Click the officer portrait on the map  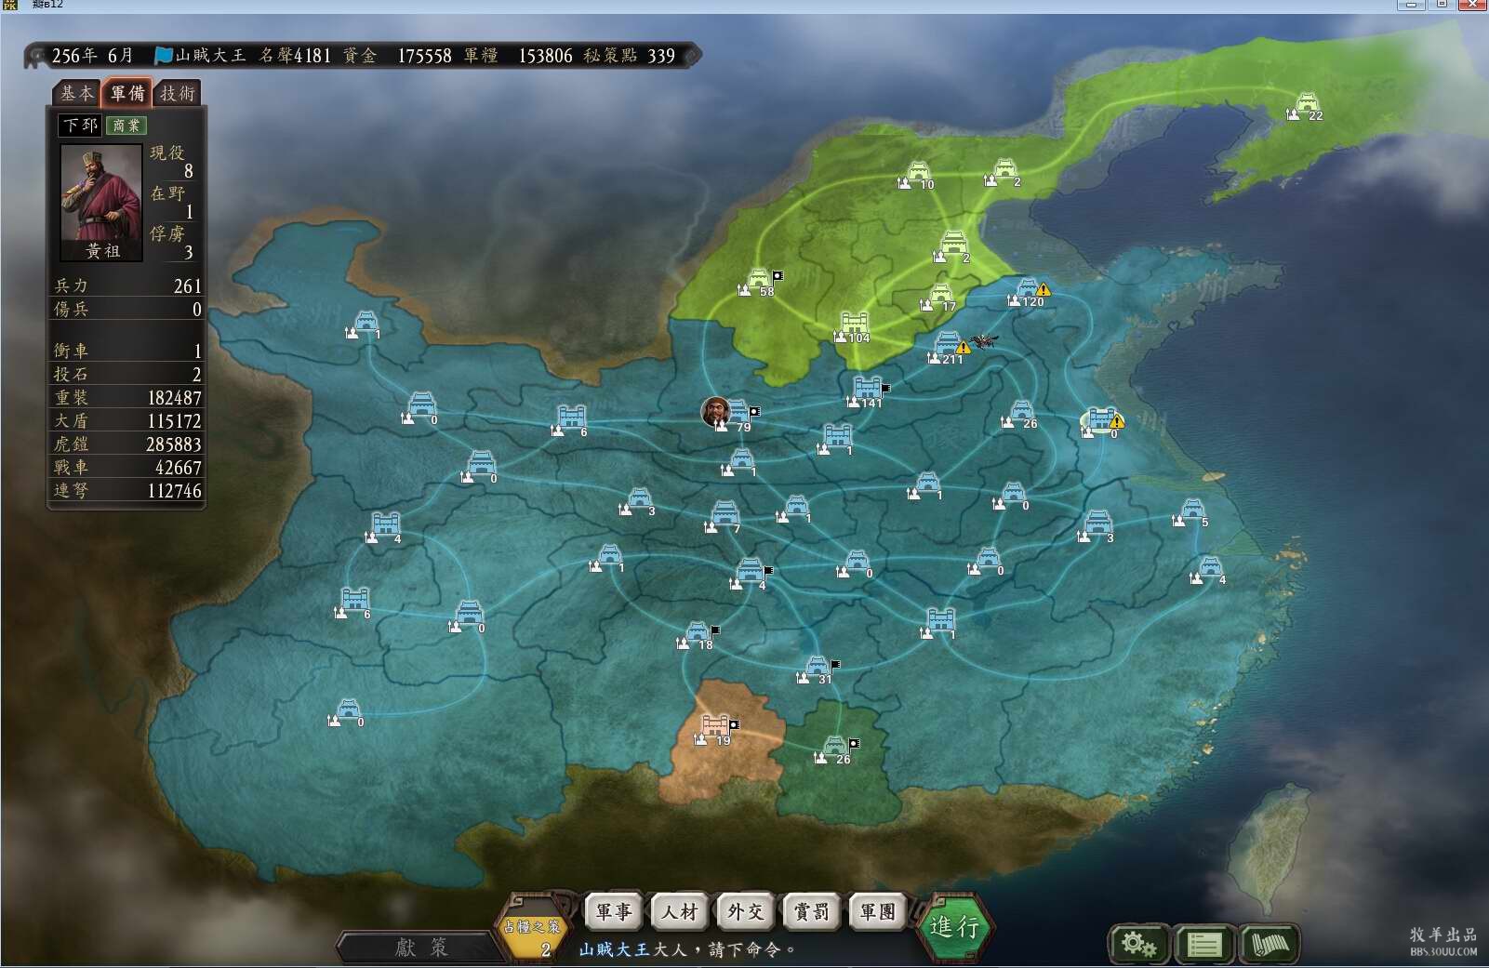click(x=715, y=410)
